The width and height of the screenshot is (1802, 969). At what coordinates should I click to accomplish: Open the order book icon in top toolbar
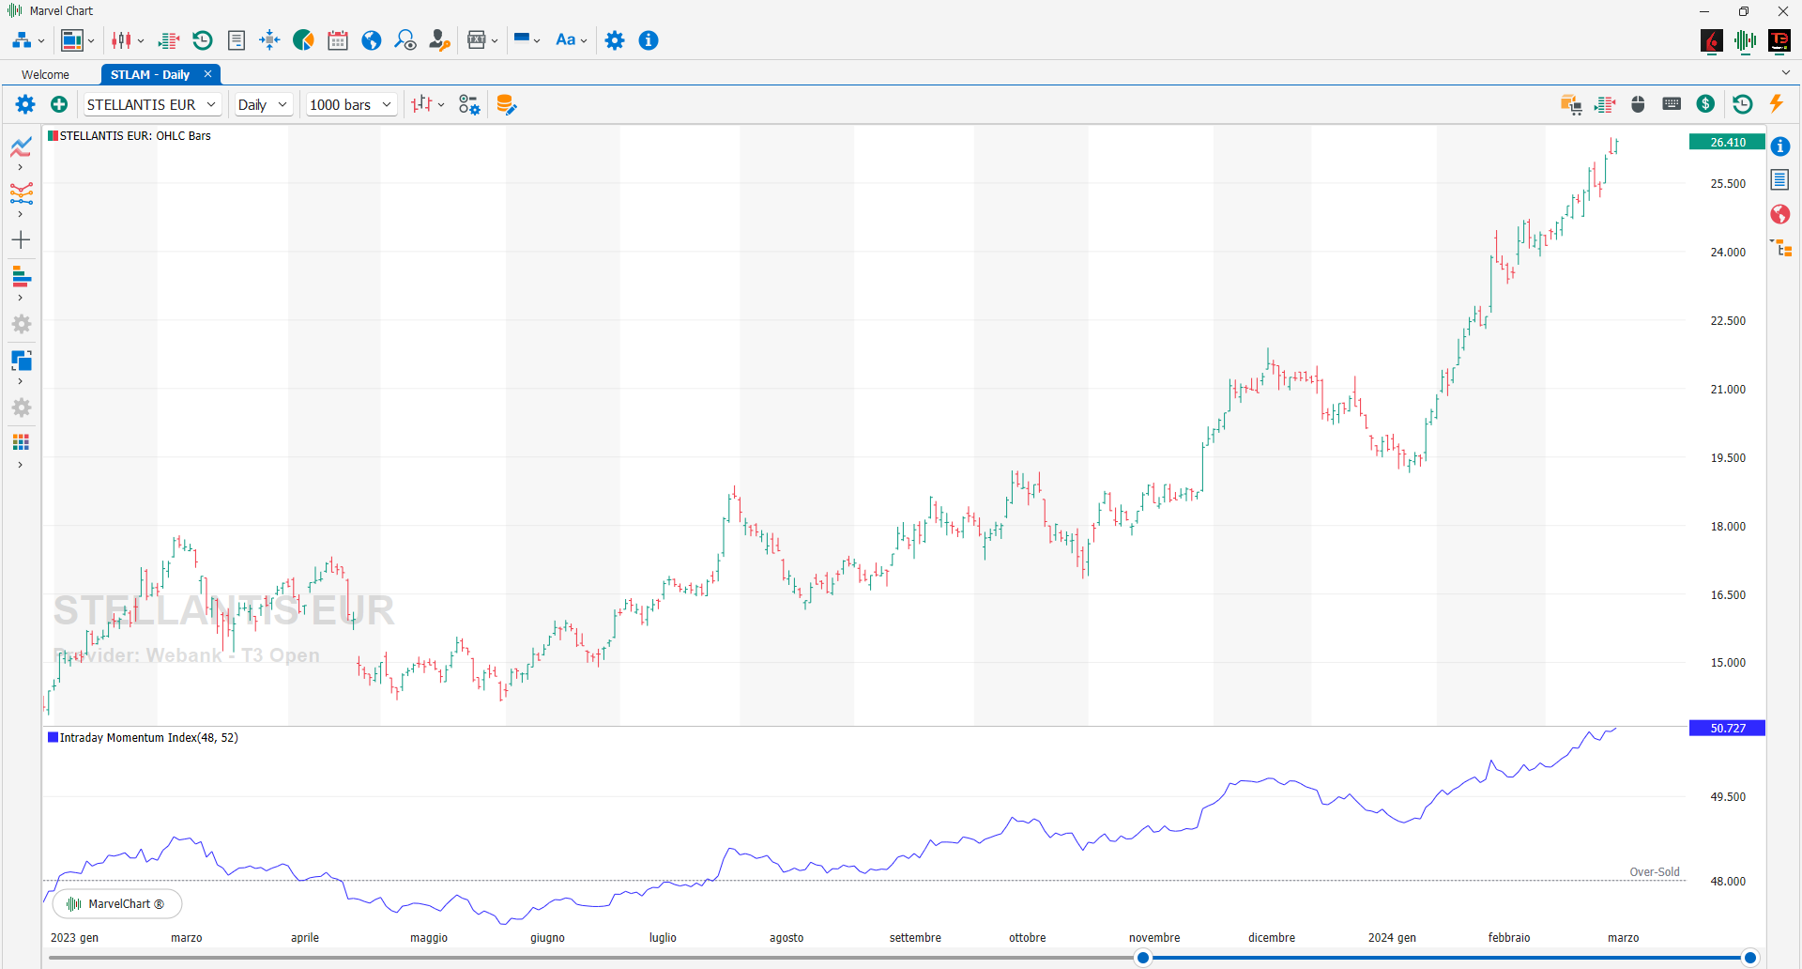tap(169, 40)
